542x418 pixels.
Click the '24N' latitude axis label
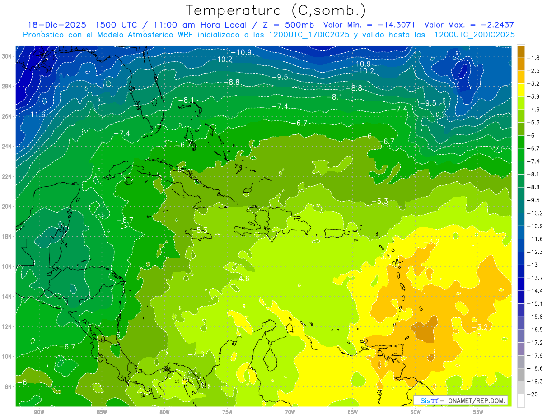coord(8,147)
